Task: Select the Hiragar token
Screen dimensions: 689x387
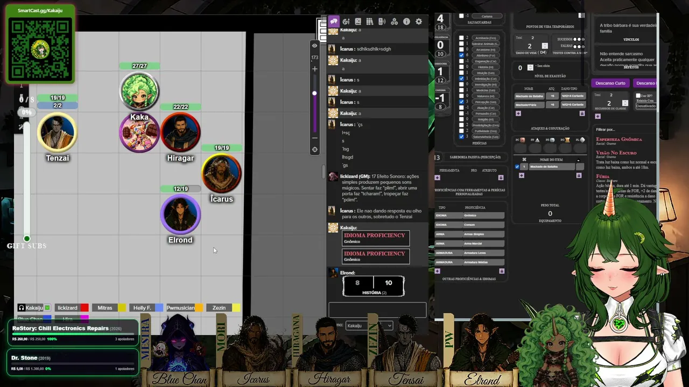Action: pos(180,132)
